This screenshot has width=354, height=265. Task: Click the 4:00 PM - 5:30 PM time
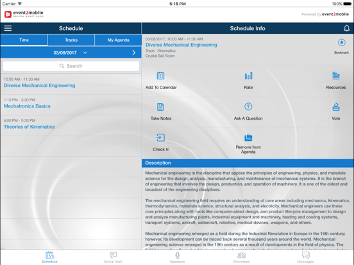20,120
